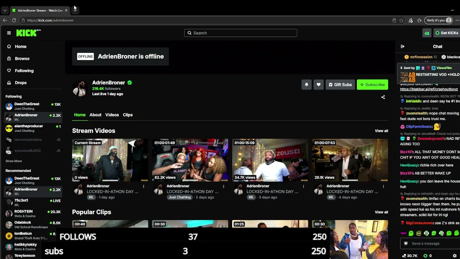Open ROSHTEIN in Recommended channels
The height and width of the screenshot is (259, 460).
click(32, 214)
